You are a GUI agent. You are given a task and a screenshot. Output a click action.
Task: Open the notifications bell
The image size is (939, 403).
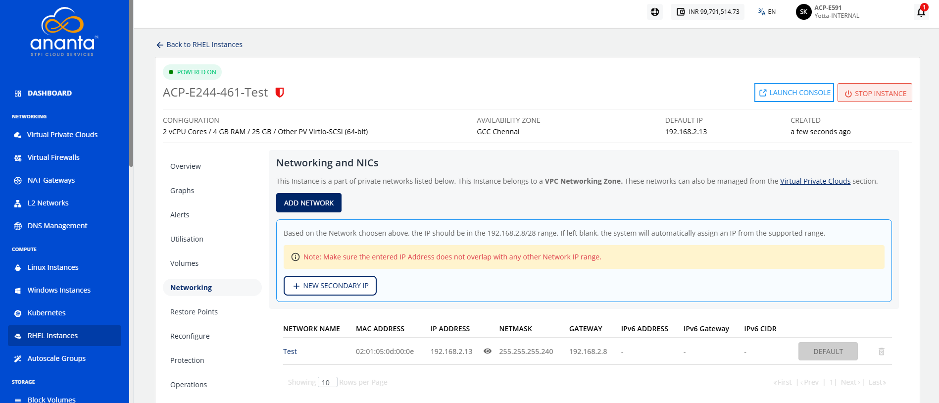click(x=921, y=12)
